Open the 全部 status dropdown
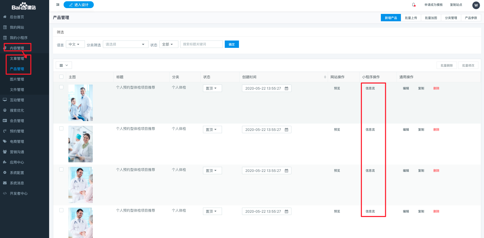This screenshot has width=484, height=238. [x=169, y=44]
